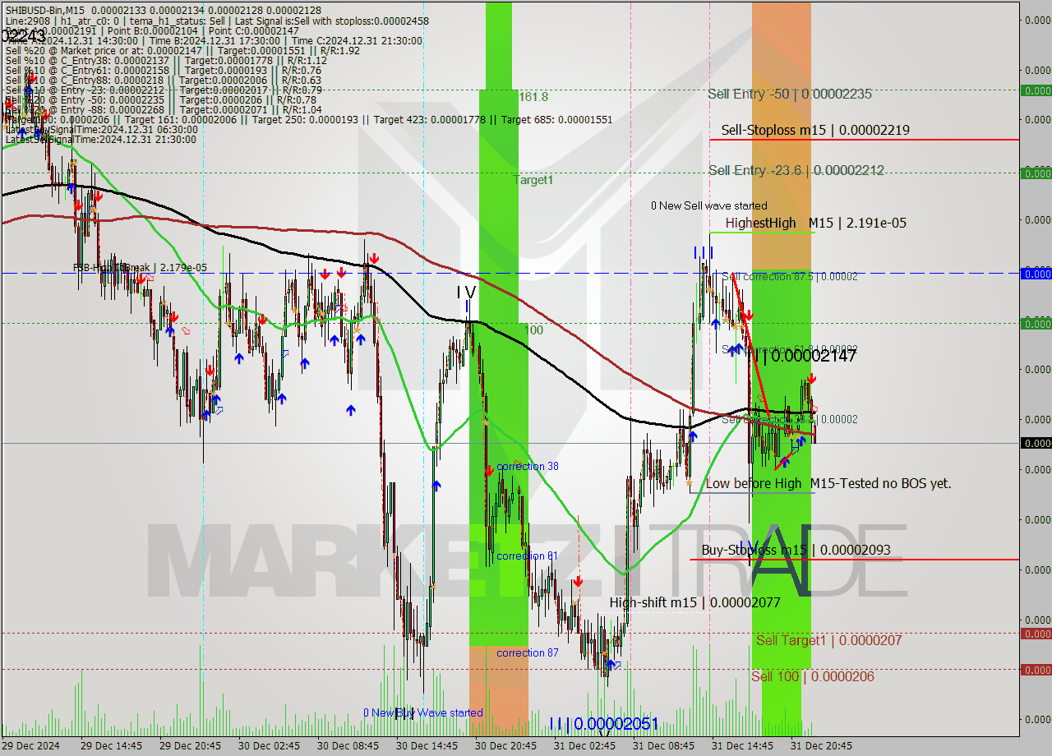Click the green 'Target1' label
The width and height of the screenshot is (1052, 756).
pos(533,179)
